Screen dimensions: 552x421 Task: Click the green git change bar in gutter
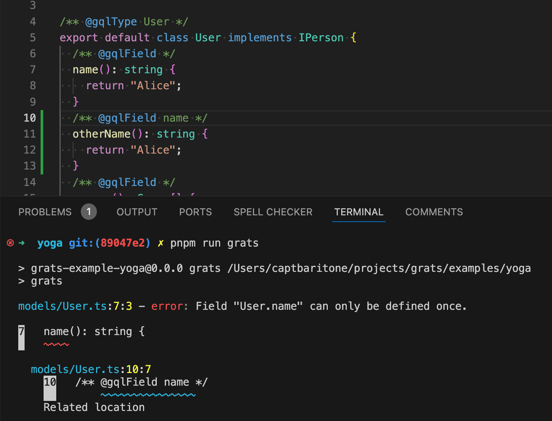pyautogui.click(x=42, y=142)
